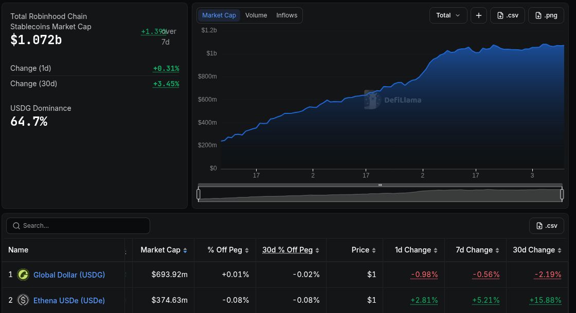
Task: Sort table by % Off Peg
Action: 228,250
